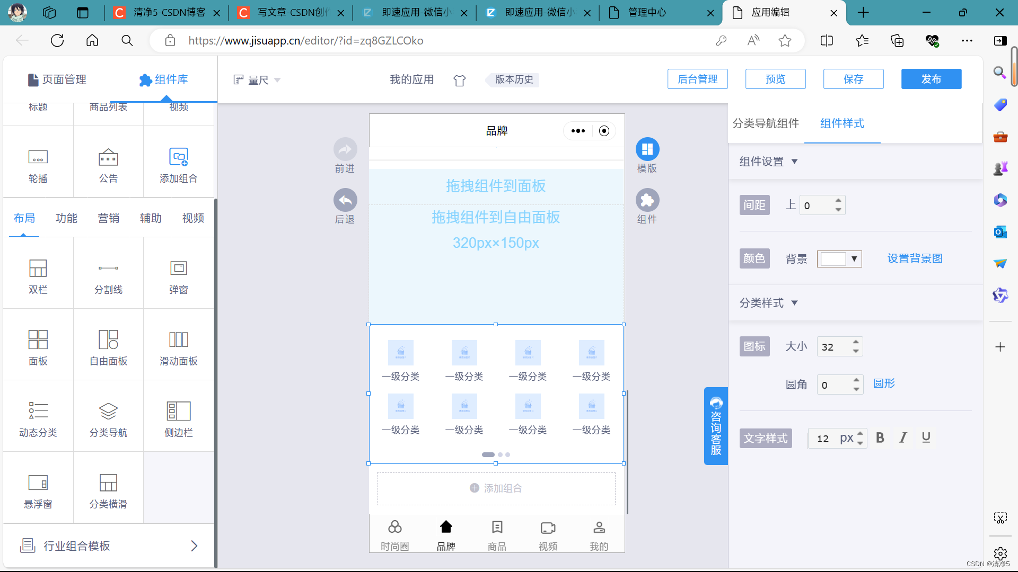Viewport: 1018px width, 572px height.
Task: Expand 行业组合模板 chevron
Action: pyautogui.click(x=194, y=546)
